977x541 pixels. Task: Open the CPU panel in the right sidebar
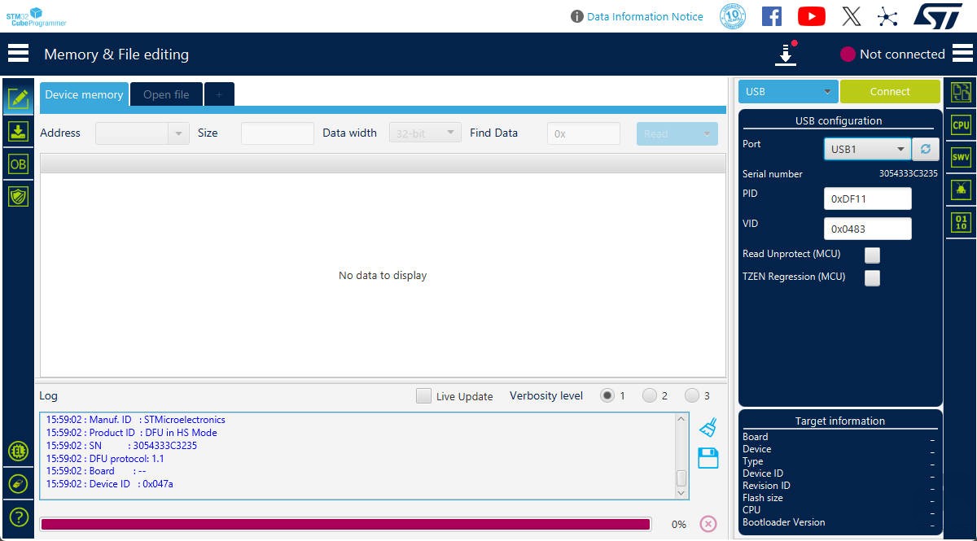pos(961,125)
